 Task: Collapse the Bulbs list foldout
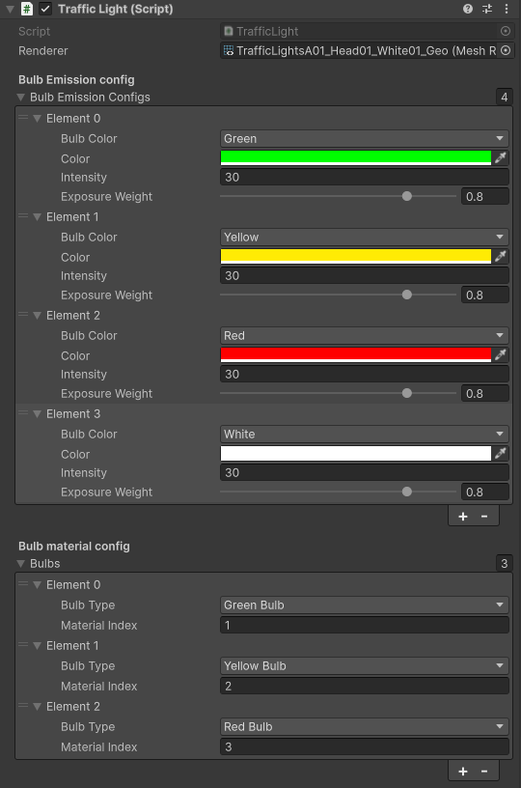tap(20, 563)
